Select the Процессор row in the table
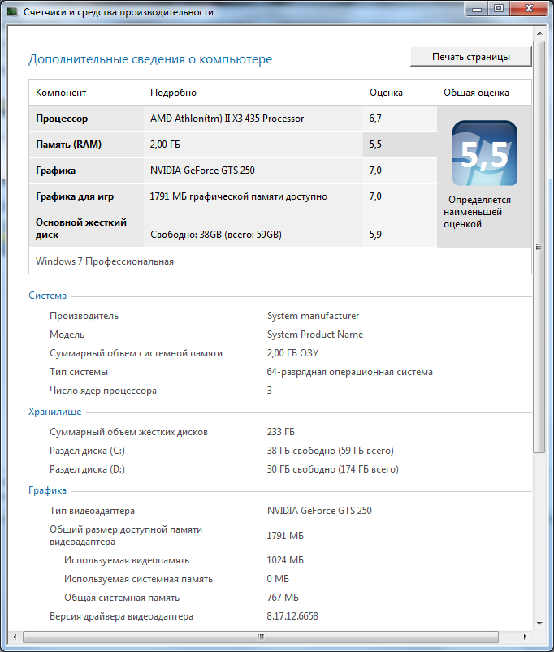This screenshot has width=554, height=652. (233, 119)
